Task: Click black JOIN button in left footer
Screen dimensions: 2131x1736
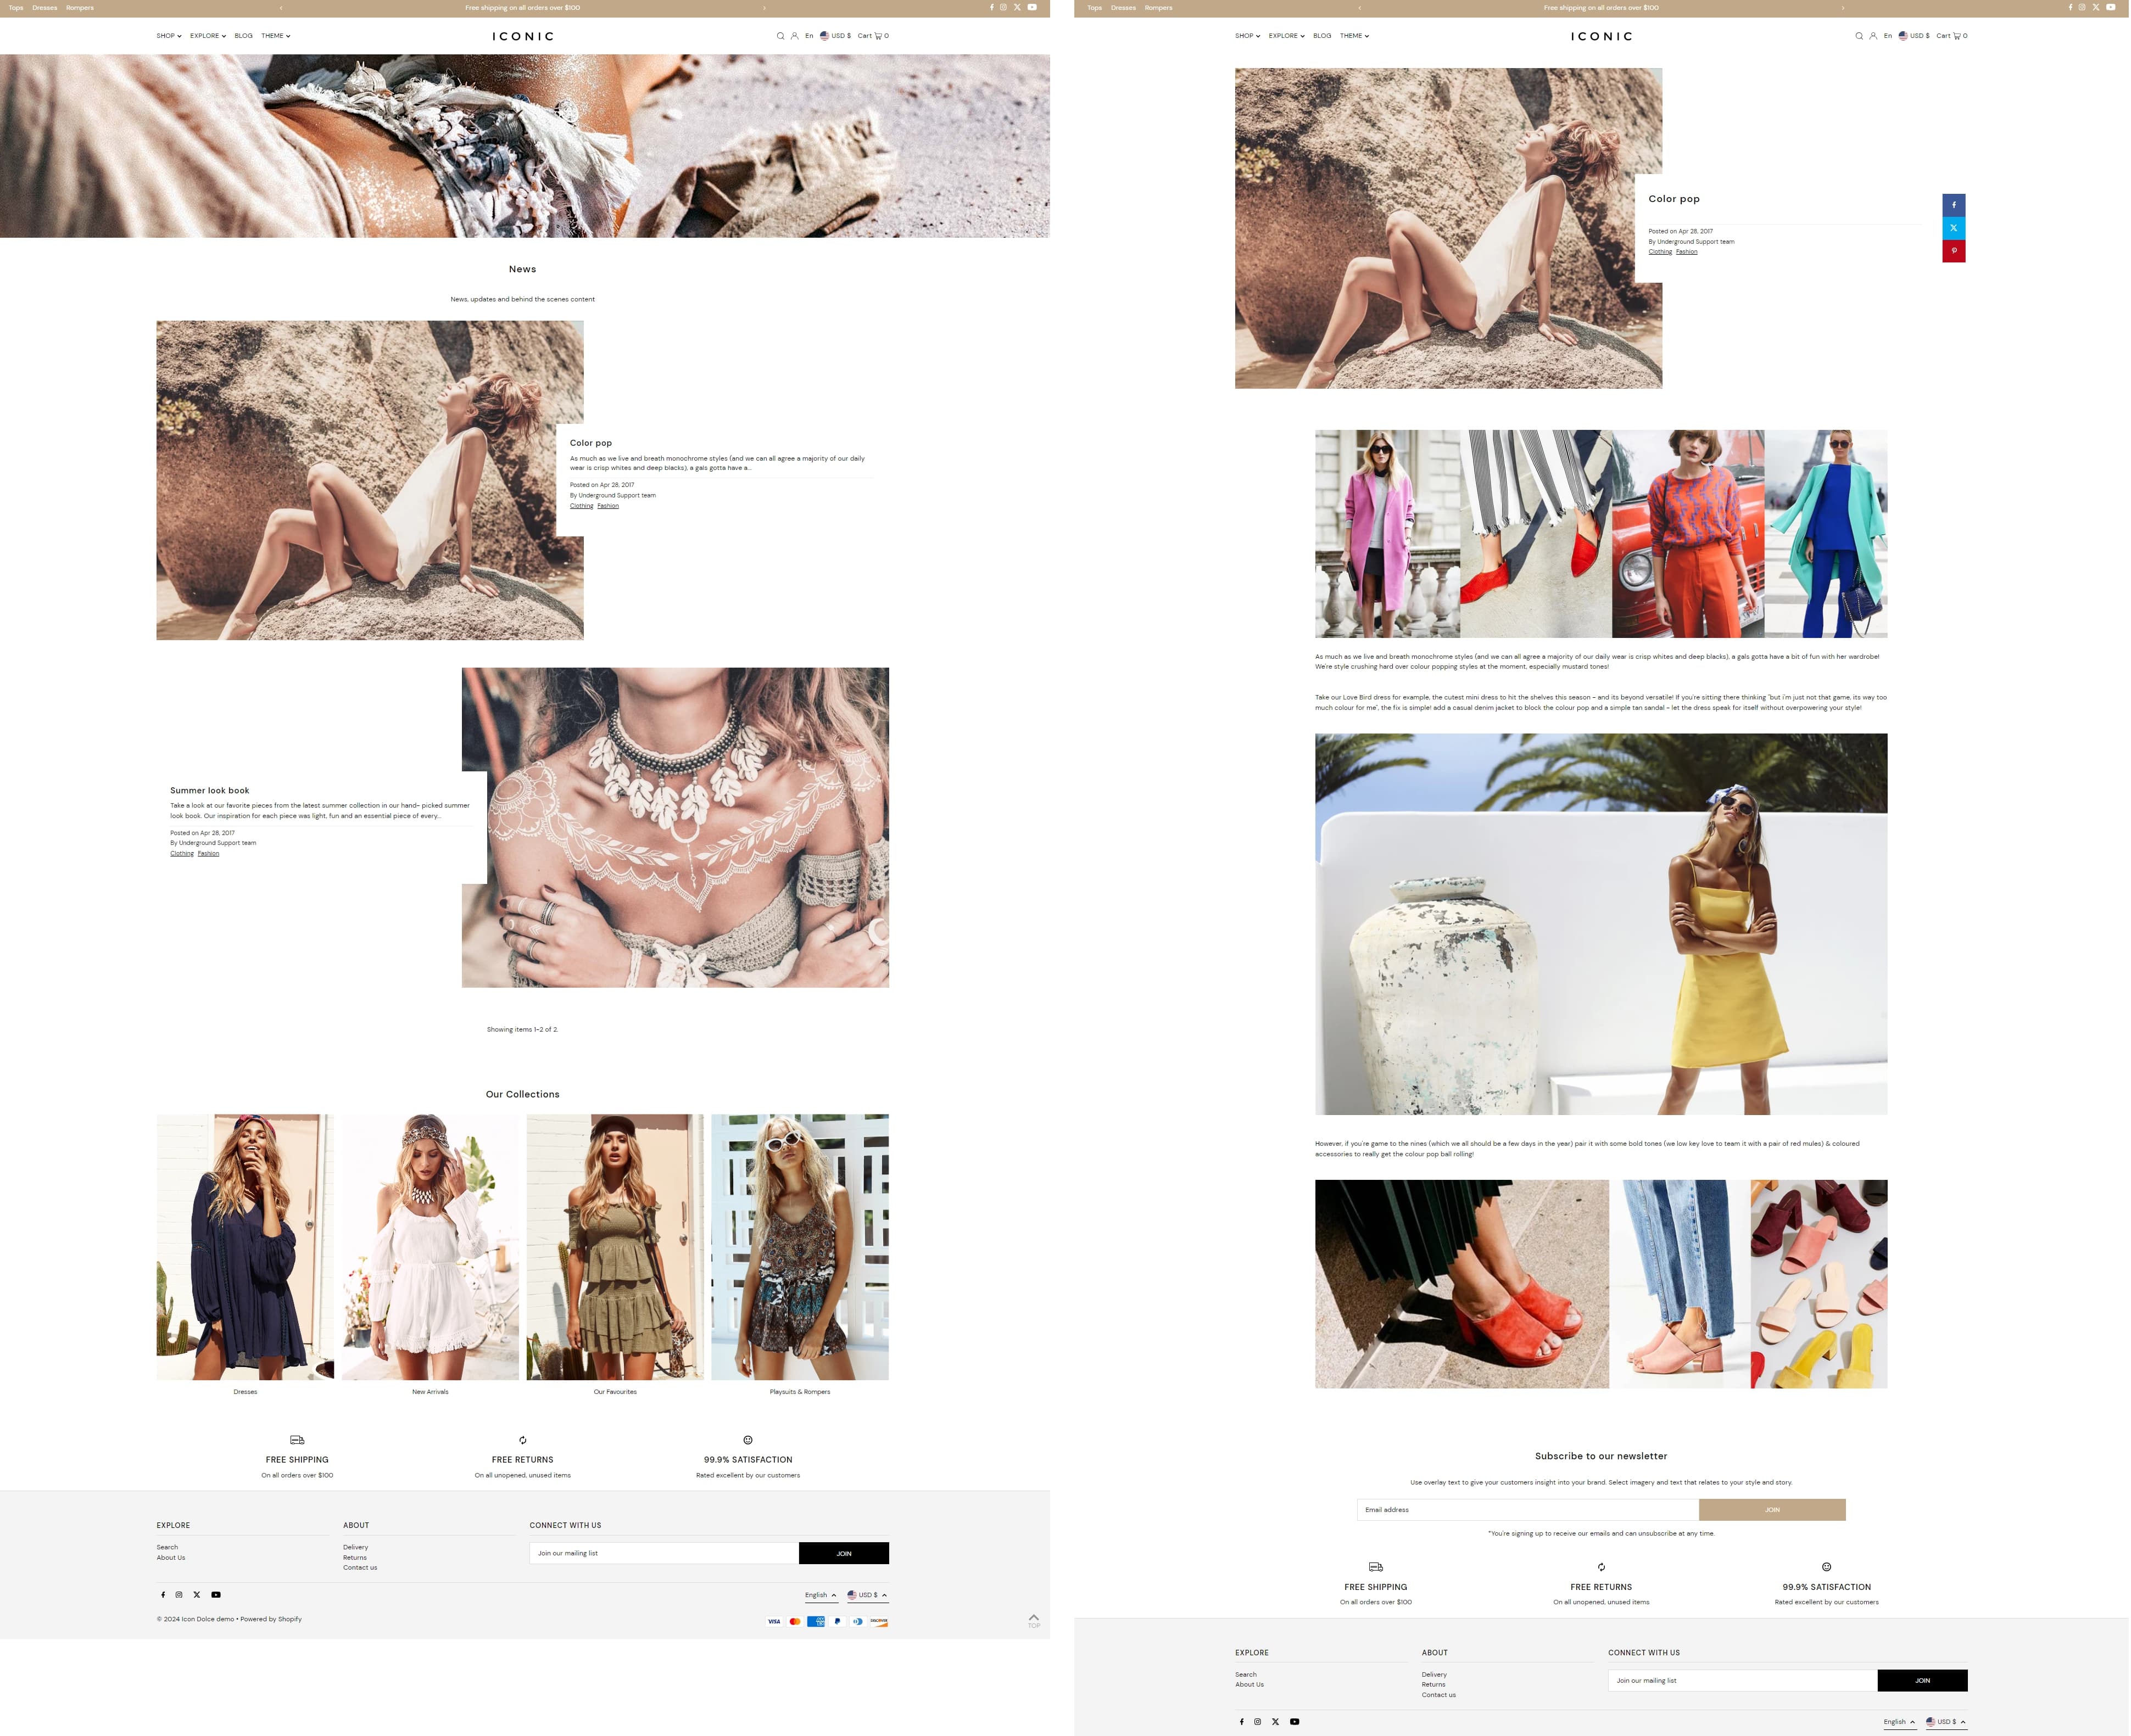Action: (844, 1553)
